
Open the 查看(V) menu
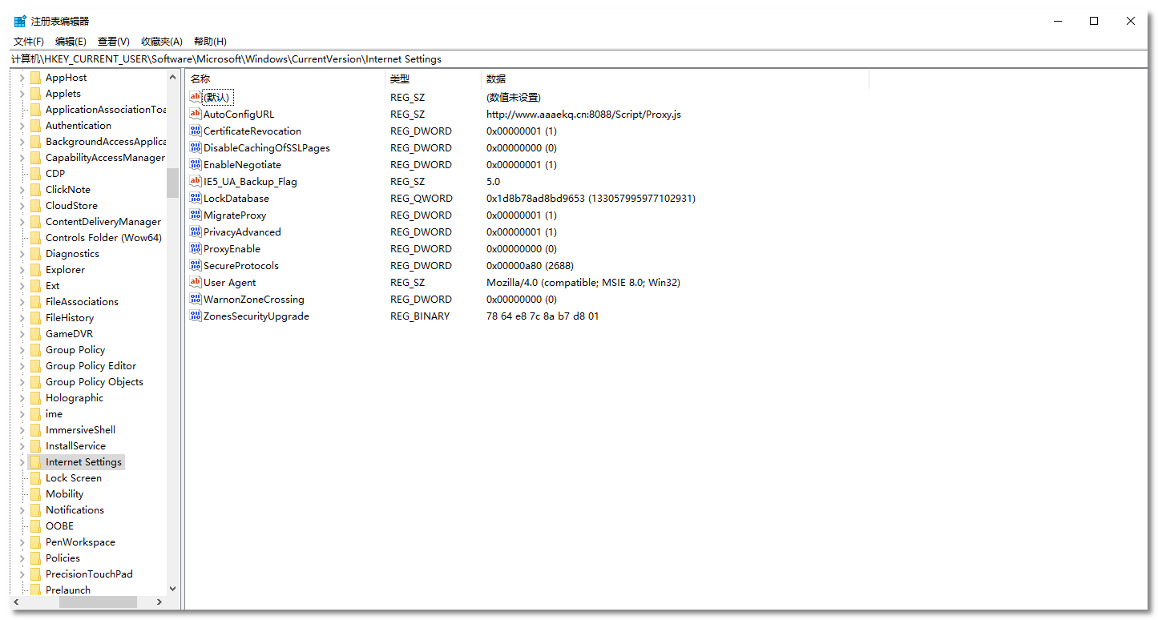113,42
